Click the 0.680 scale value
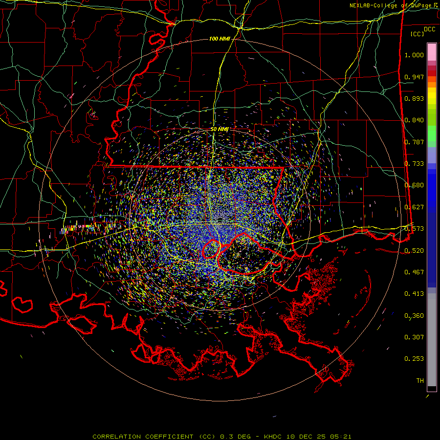The width and height of the screenshot is (440, 440). (414, 185)
